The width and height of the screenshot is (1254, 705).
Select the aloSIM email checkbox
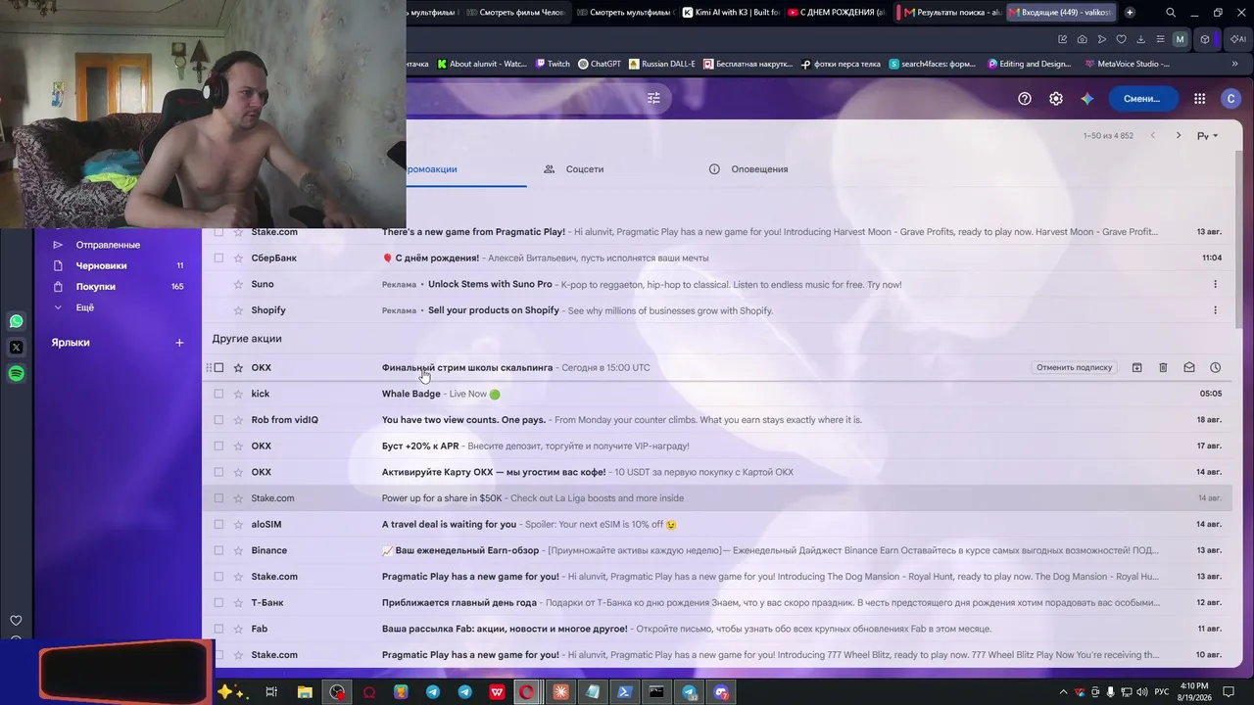[x=218, y=524]
